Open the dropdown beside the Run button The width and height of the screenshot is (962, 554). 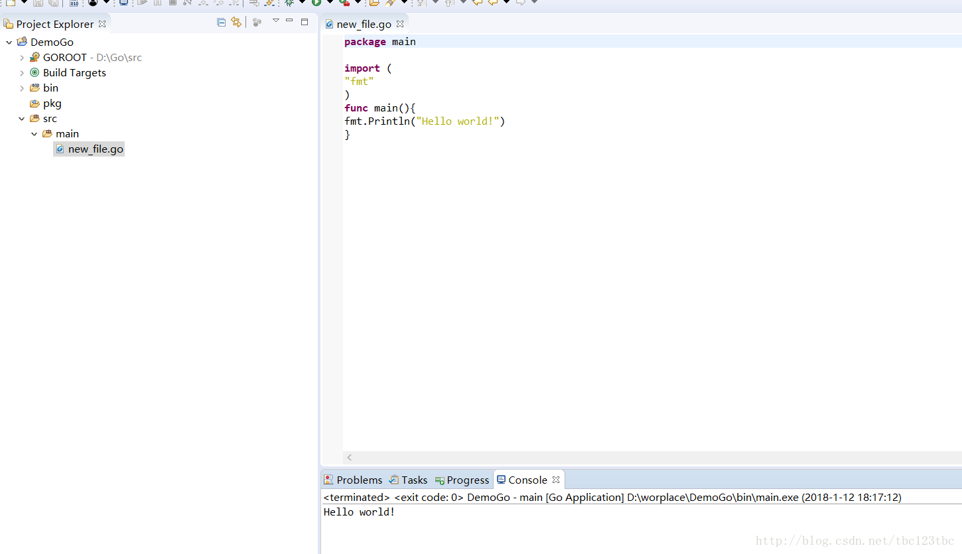pos(329,3)
